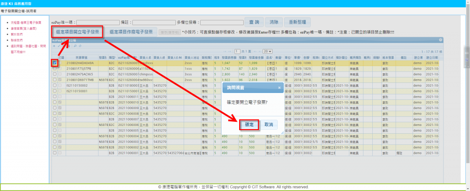The width and height of the screenshot is (470, 191).
Task: Open the rows-per-page dropdown showing 20
Action: tap(266, 52)
